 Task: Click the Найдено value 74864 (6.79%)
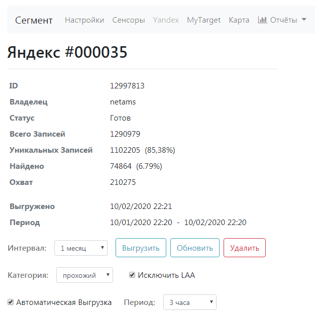tap(136, 166)
